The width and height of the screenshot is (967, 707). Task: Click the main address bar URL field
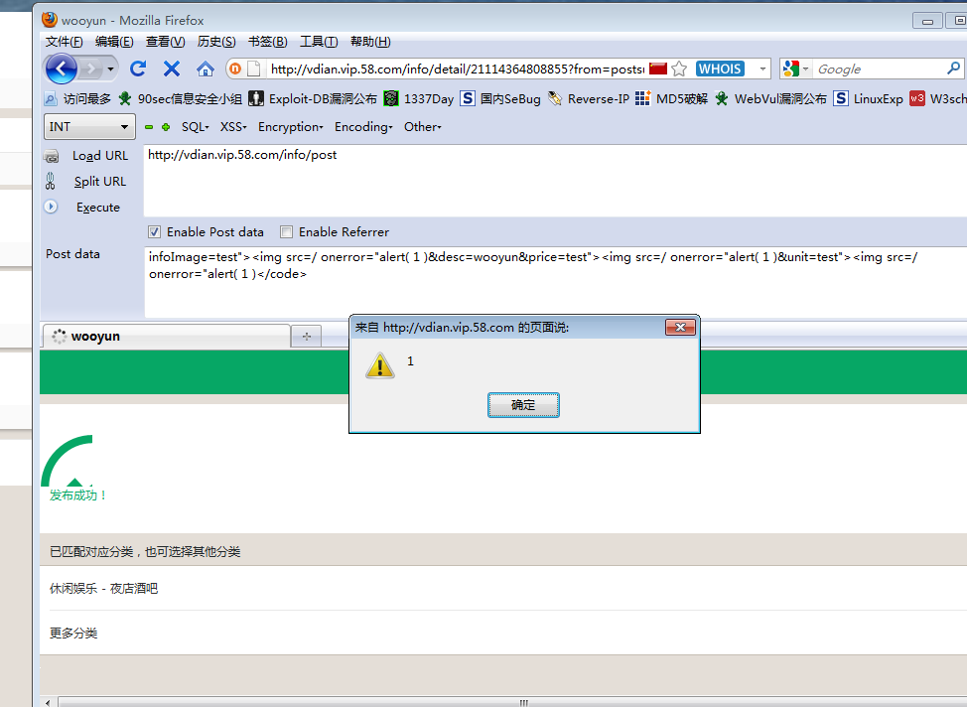[x=457, y=69]
